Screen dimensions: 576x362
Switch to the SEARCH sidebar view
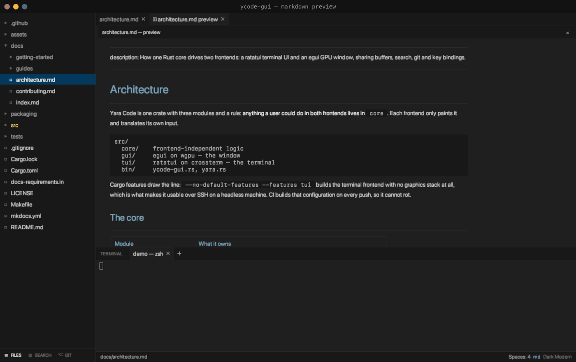40,355
